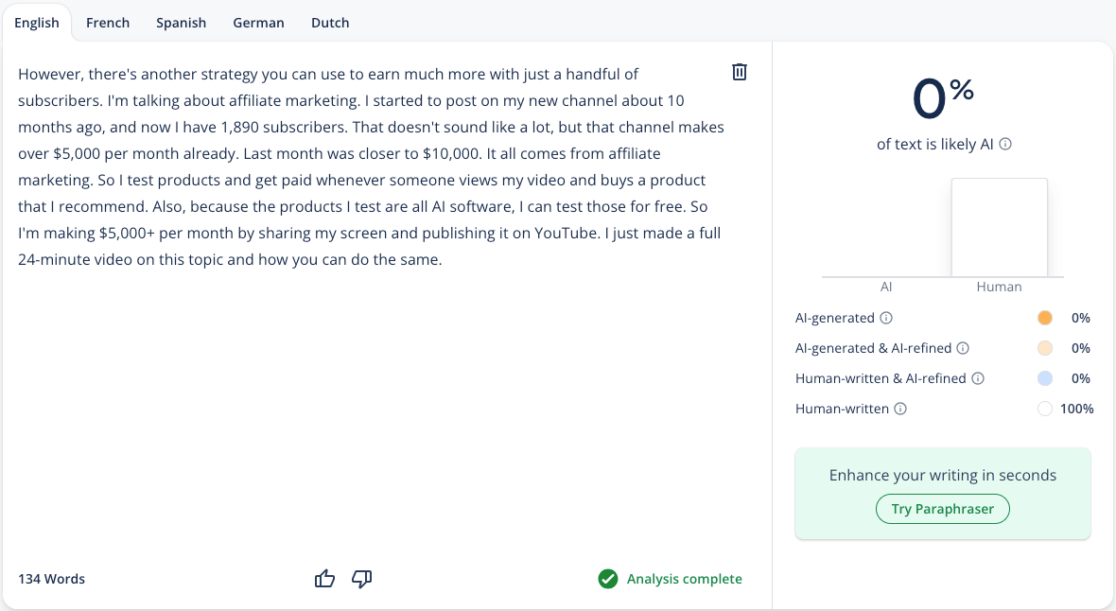
Task: Open the English tab
Action: pos(36,23)
